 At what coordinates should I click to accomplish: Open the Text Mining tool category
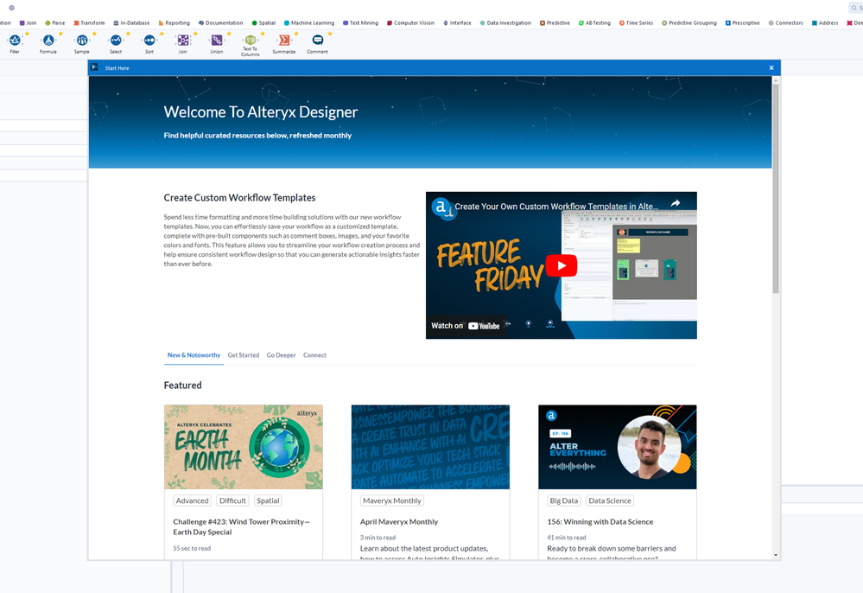point(360,23)
